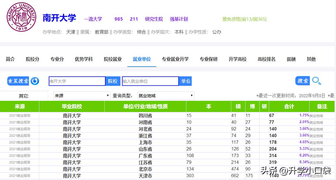The width and height of the screenshot is (336, 180).
Task: Click the 29.79% link in 天津市 row
Action: point(304,176)
